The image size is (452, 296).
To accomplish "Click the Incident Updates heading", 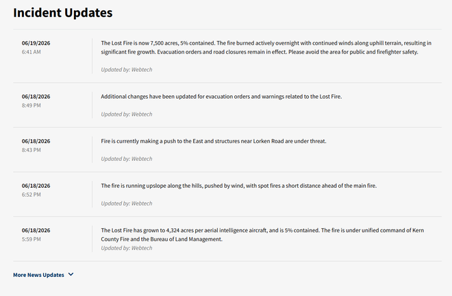I will point(63,13).
